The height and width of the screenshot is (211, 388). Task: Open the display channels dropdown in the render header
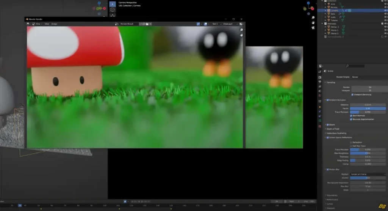[x=241, y=24]
